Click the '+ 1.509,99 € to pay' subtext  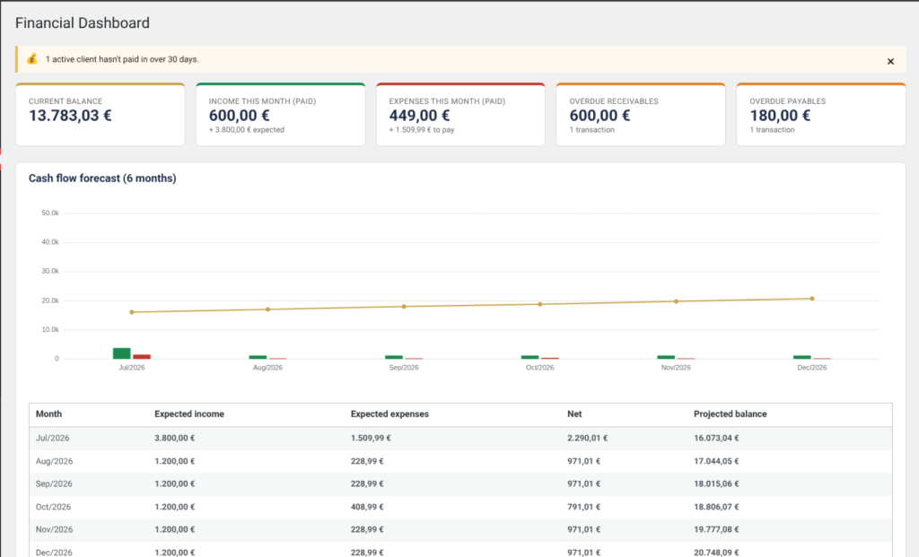422,130
